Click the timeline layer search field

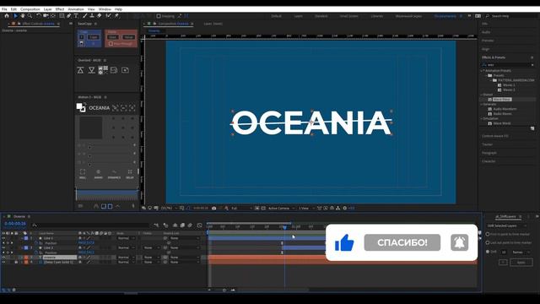[90, 225]
